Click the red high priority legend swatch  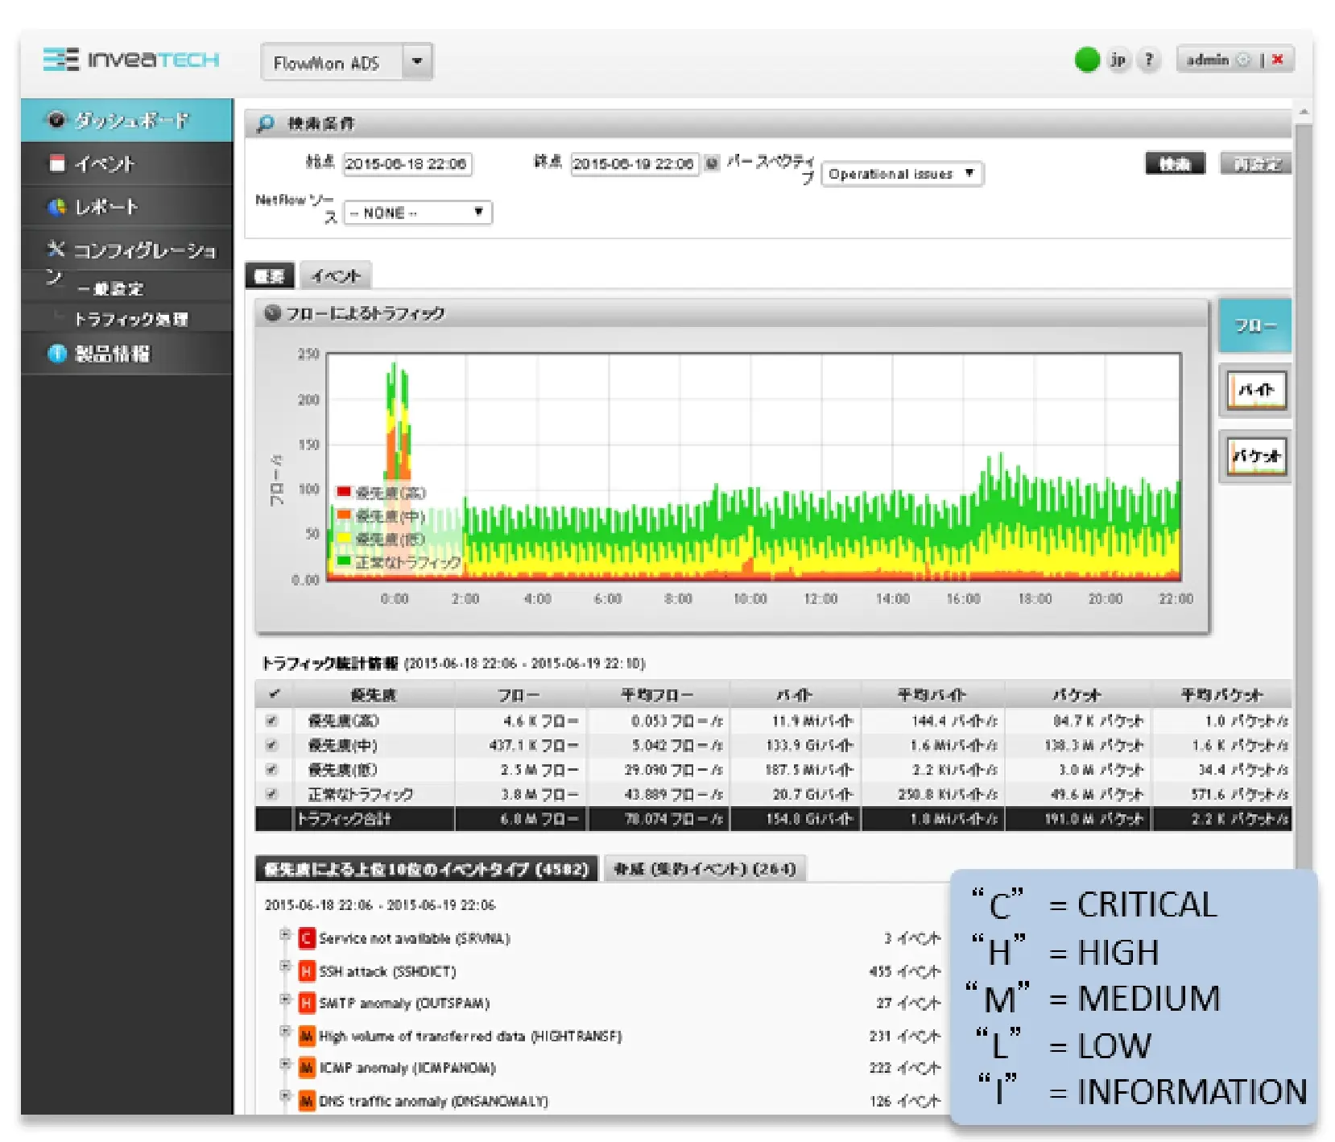(344, 491)
